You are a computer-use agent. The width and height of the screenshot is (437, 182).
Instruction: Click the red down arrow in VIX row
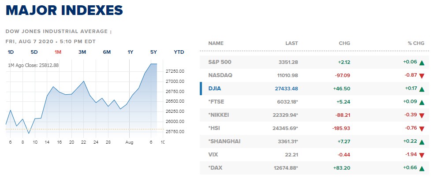point(422,155)
